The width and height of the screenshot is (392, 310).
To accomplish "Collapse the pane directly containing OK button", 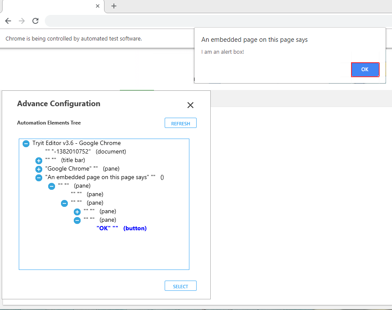I will (x=77, y=220).
